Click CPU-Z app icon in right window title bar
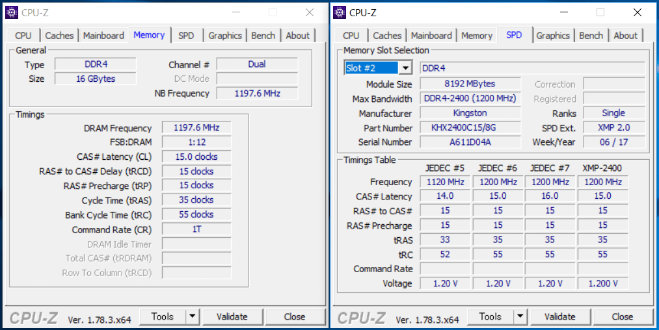This screenshot has width=659, height=330. [339, 12]
